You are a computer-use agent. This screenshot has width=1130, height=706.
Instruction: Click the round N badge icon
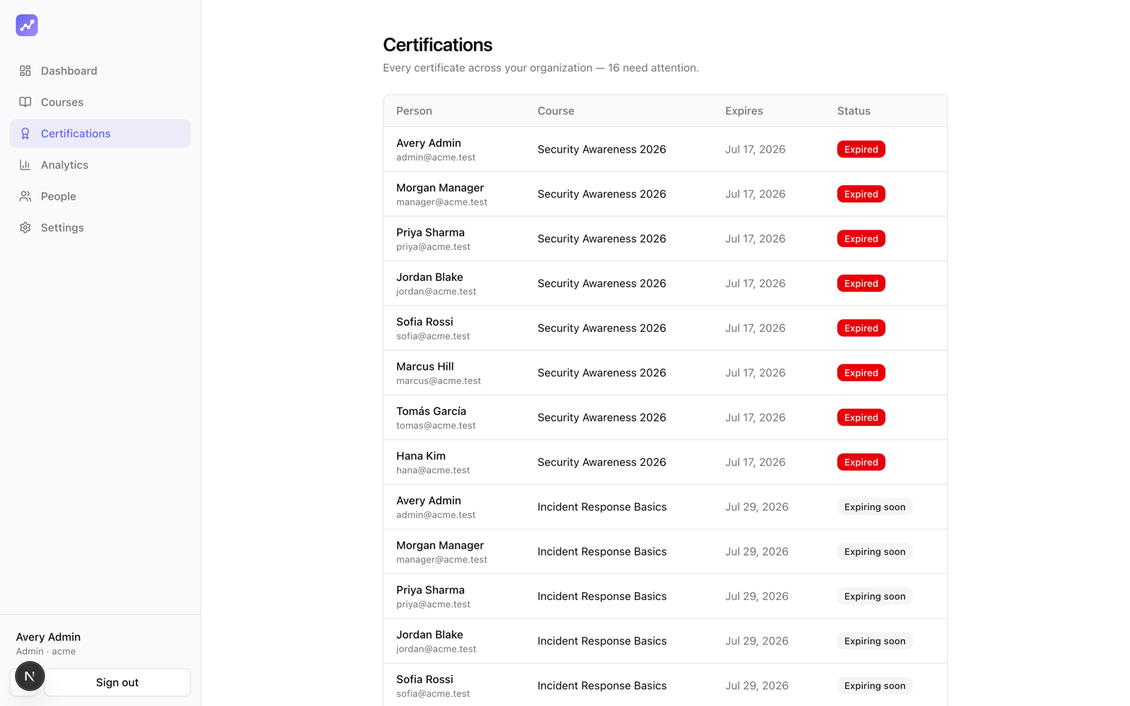[30, 676]
